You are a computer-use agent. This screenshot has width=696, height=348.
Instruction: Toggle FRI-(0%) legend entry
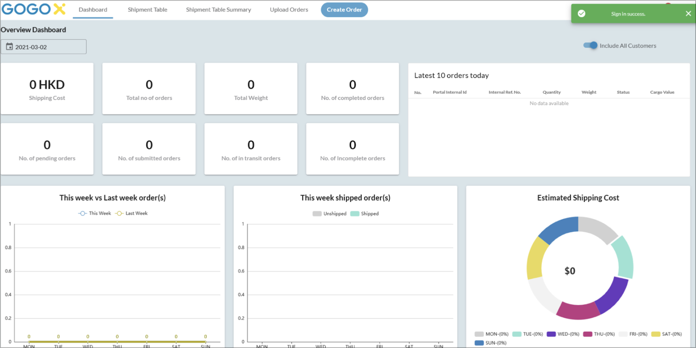coord(633,334)
